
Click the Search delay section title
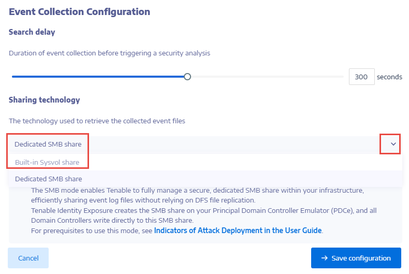click(32, 32)
